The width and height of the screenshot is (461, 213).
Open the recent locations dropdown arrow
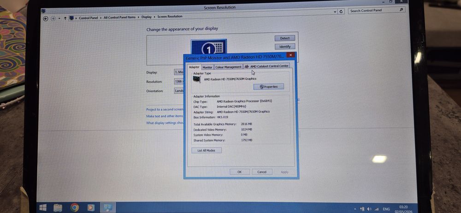[x=59, y=18]
